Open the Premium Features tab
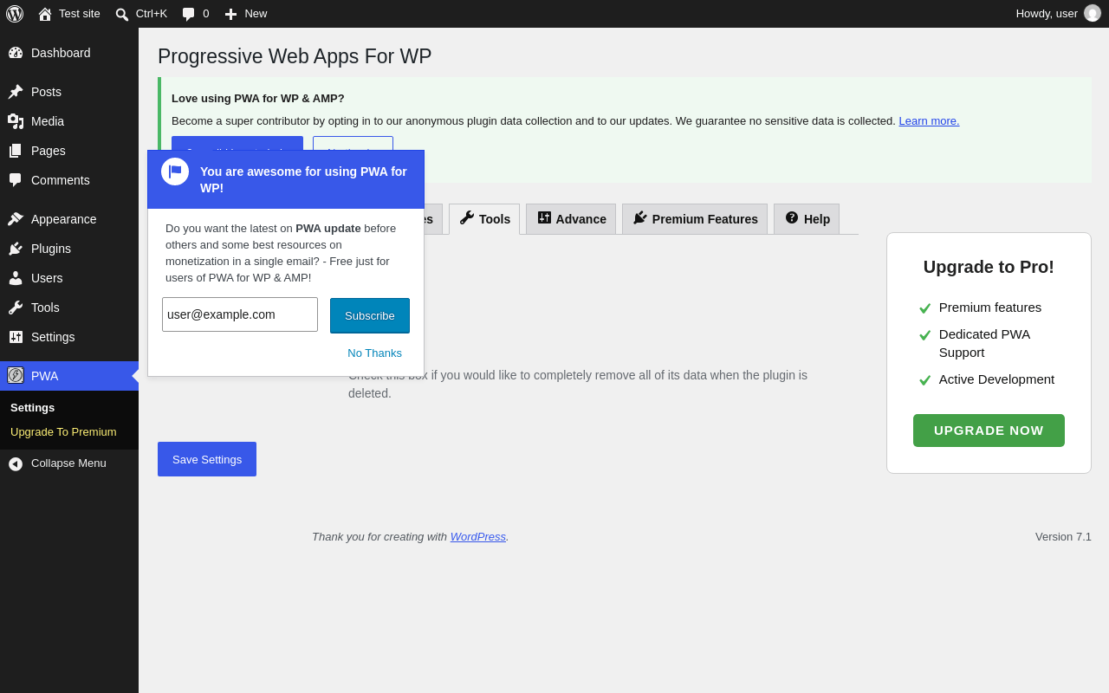Screen dimensions: 1109x693 pyautogui.click(x=695, y=219)
